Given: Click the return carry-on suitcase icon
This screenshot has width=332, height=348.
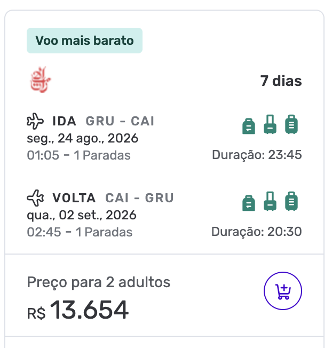Looking at the screenshot, I should 270,201.
